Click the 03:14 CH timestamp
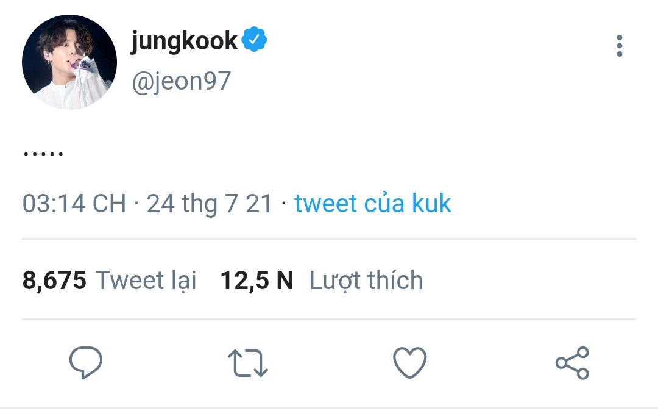The height and width of the screenshot is (419, 658). (x=74, y=204)
